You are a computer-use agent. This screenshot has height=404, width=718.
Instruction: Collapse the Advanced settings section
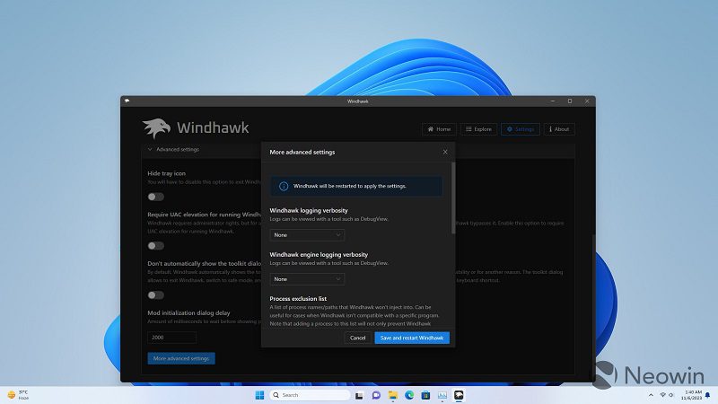coord(150,149)
